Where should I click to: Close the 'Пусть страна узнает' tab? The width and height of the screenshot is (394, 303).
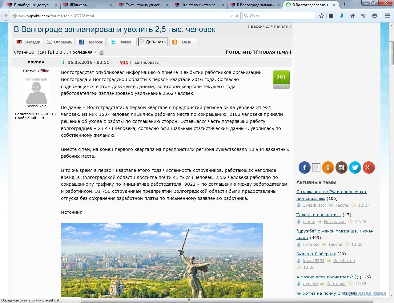coord(167,5)
